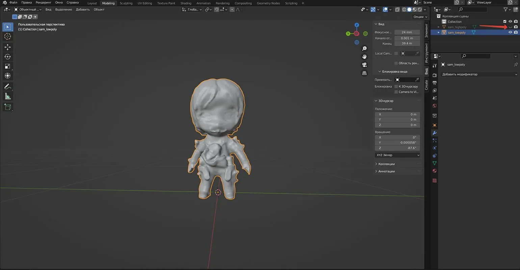Open the Добавить модификатор dropdown

(479, 74)
